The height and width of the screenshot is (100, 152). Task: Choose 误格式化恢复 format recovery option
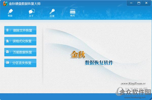click(x=20, y=41)
